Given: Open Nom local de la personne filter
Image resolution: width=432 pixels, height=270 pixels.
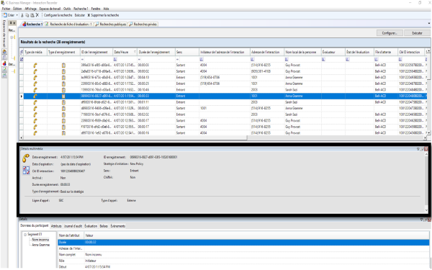Looking at the screenshot, I should point(287,59).
